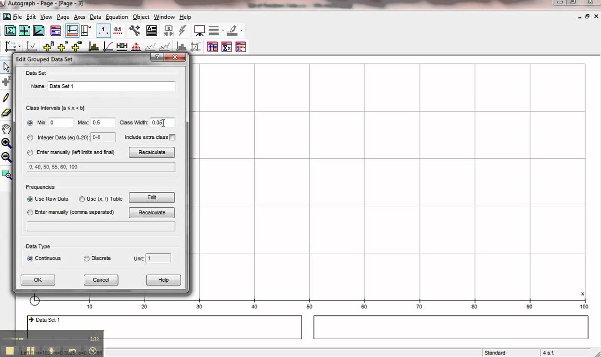Select the zoom out magnifier tool

(6, 158)
